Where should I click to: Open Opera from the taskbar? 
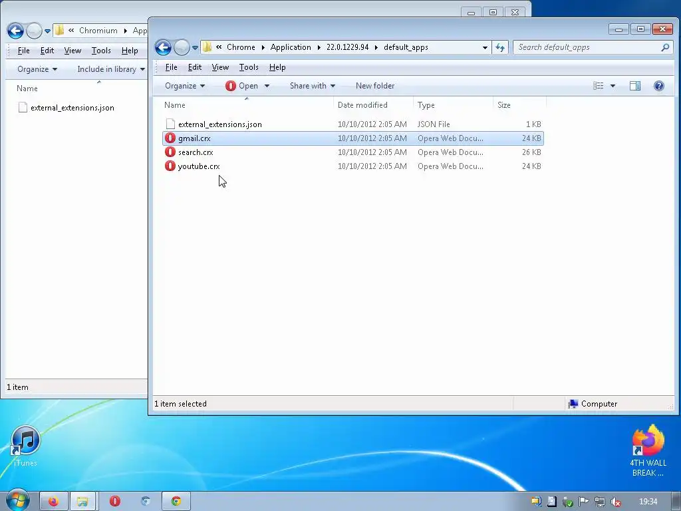[114, 502]
